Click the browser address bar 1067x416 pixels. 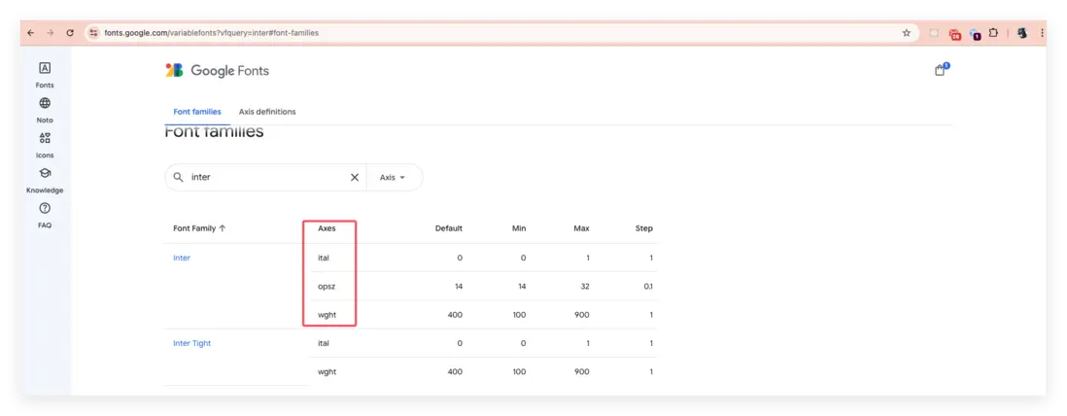point(501,33)
